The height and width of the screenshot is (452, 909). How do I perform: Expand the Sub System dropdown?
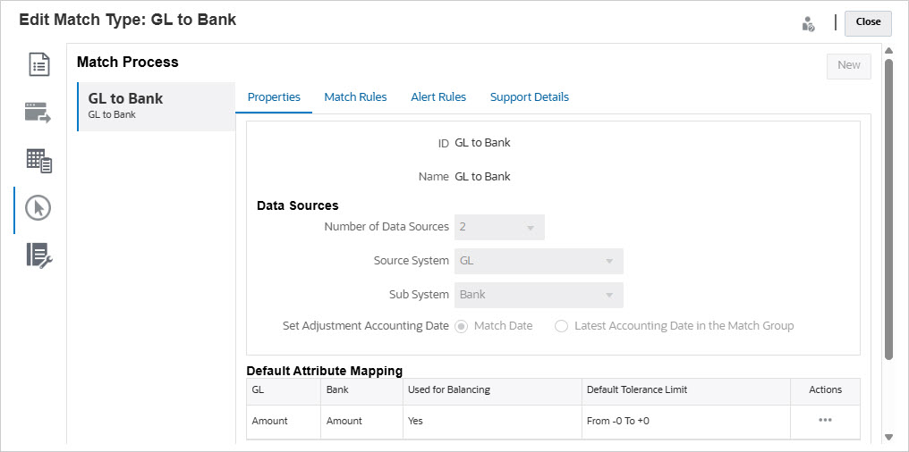pos(608,296)
